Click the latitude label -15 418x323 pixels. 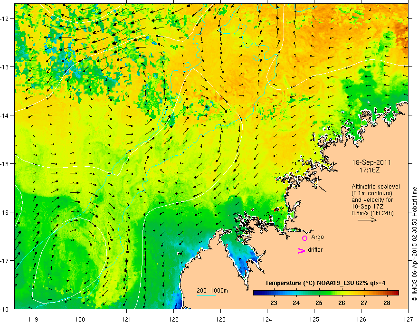[x=4, y=163]
